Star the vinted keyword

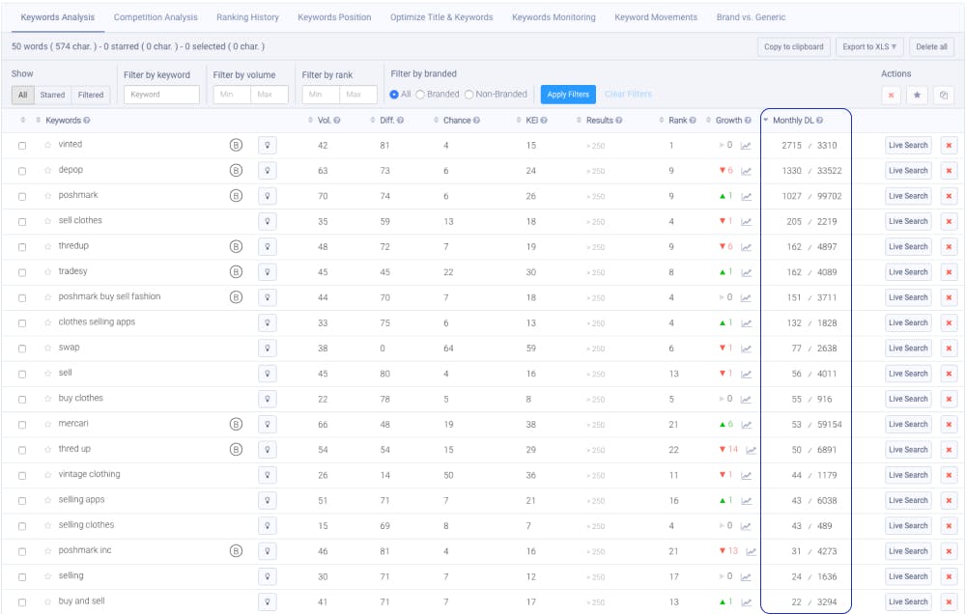[47, 146]
